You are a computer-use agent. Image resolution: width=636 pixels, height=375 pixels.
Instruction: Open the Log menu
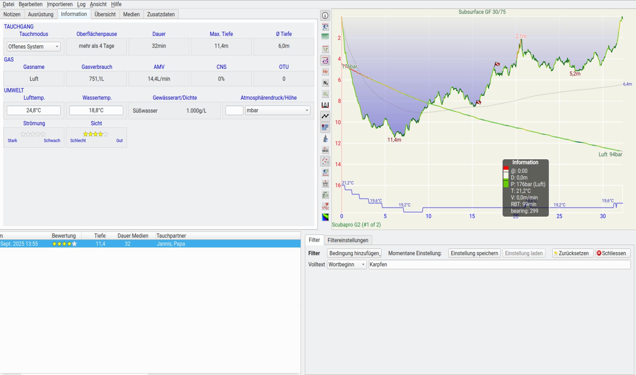tap(81, 4)
